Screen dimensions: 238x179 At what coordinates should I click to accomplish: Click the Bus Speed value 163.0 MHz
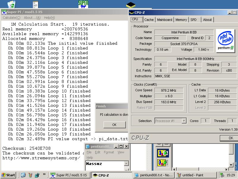click(x=169, y=102)
